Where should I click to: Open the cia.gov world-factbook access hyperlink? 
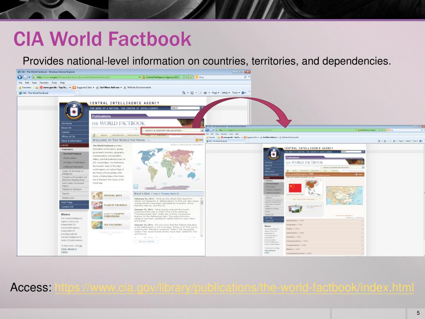point(234,287)
